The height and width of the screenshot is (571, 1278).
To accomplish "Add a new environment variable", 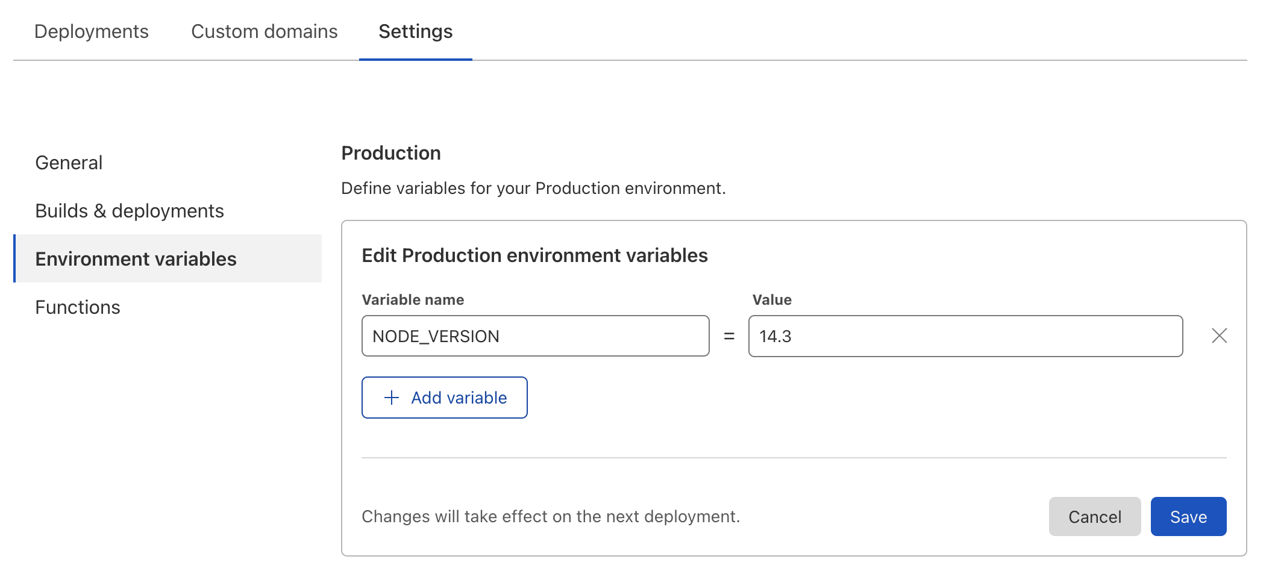I will (x=444, y=398).
